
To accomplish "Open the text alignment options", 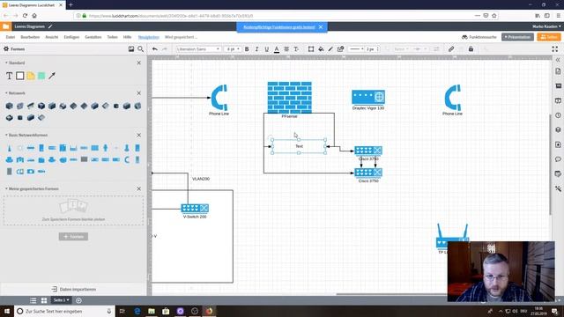I will 286,49.
